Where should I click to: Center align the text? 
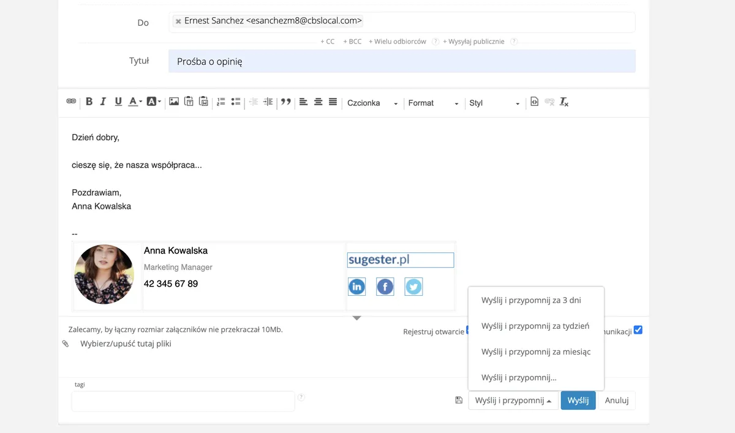coord(318,102)
